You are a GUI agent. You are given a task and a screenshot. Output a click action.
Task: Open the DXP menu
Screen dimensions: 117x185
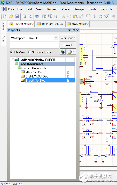pyautogui.click(x=11, y=9)
